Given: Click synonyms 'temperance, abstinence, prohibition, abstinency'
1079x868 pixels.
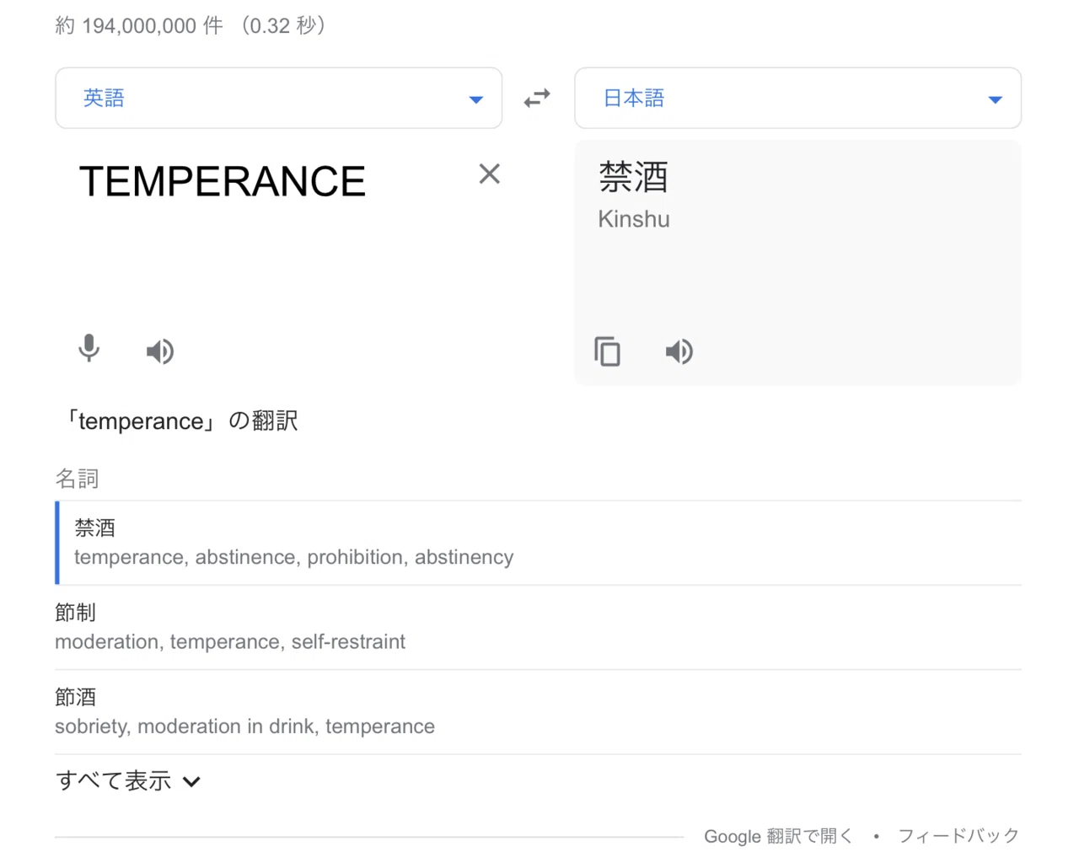Looking at the screenshot, I should point(294,557).
